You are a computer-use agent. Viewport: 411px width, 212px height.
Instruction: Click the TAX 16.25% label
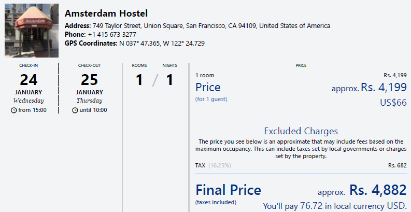coord(213,165)
